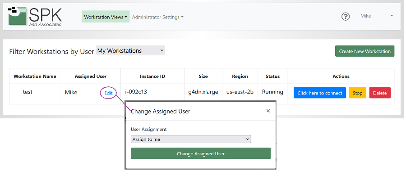Close the Change Assigned User dialog
Image resolution: width=406 pixels, height=180 pixels.
pos(268,111)
